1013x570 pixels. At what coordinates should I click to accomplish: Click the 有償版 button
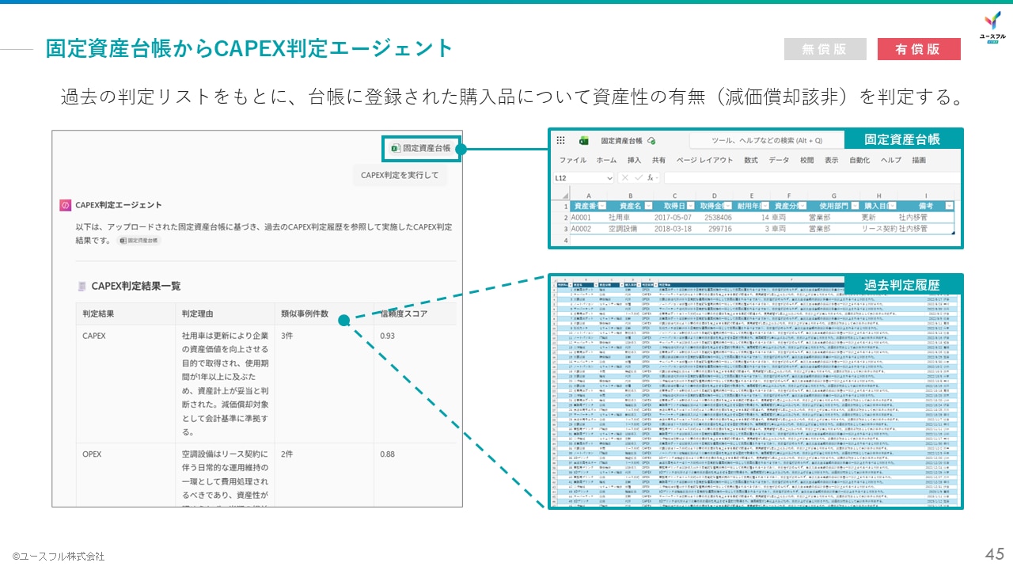pyautogui.click(x=918, y=48)
